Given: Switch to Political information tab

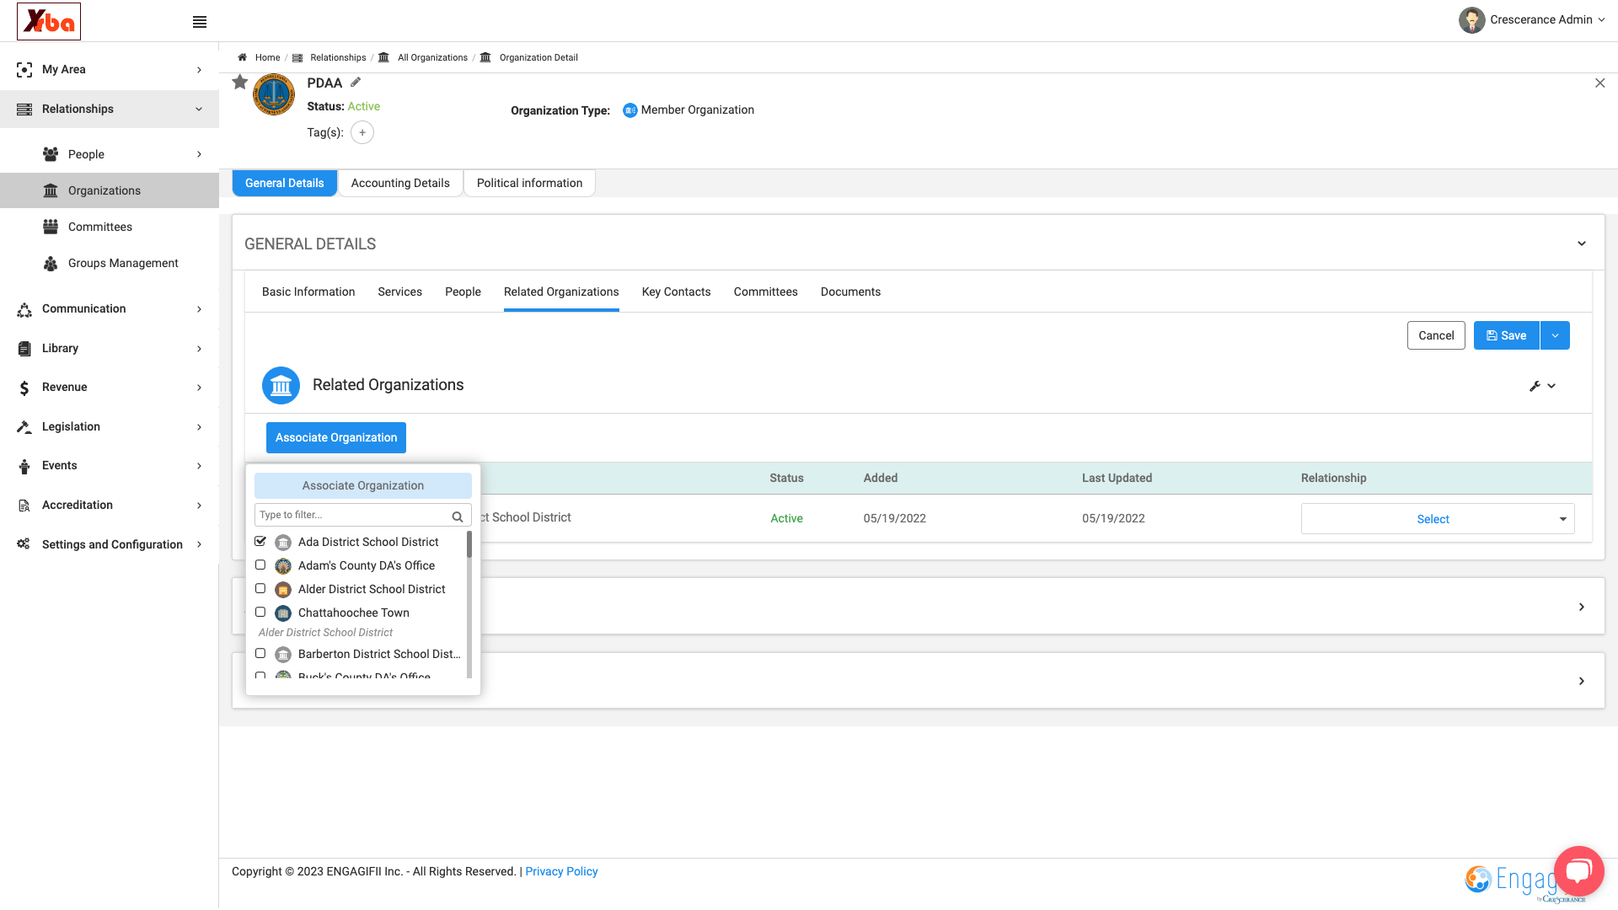Looking at the screenshot, I should pos(529,183).
